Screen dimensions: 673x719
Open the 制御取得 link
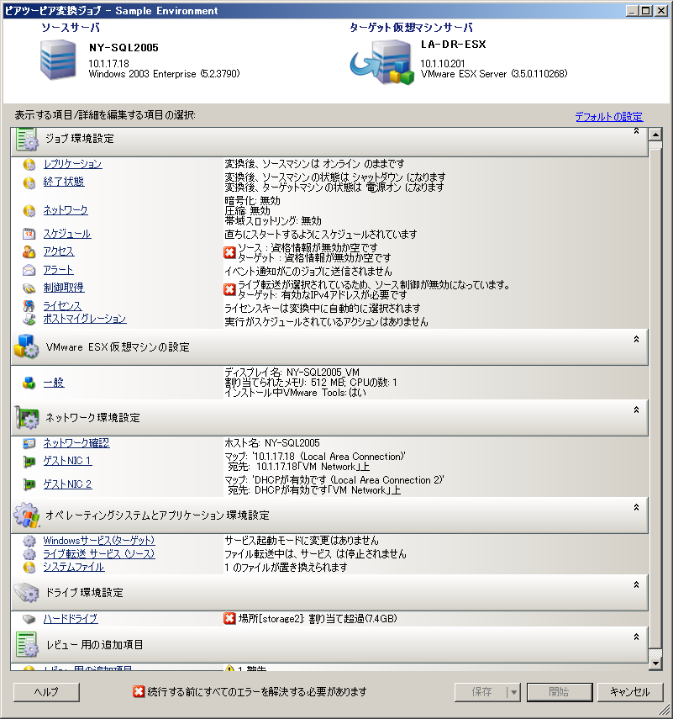click(x=64, y=288)
